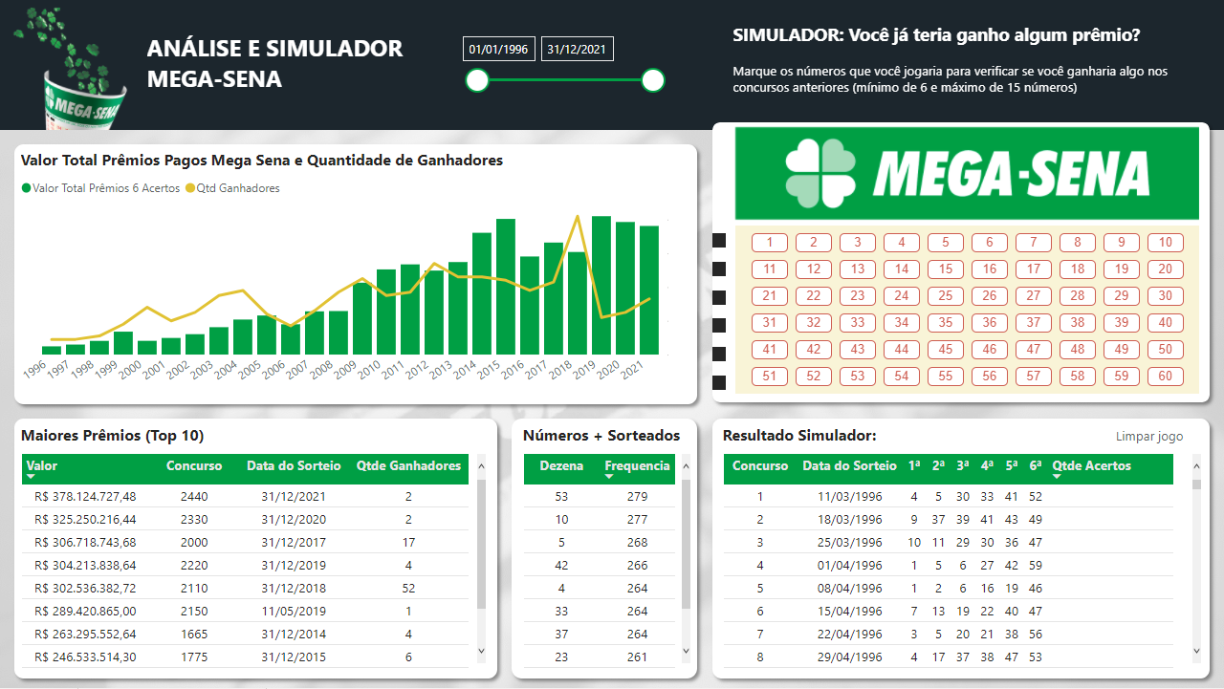Image resolution: width=1224 pixels, height=689 pixels.
Task: Choose number 7 on the ticket
Action: tap(1034, 243)
